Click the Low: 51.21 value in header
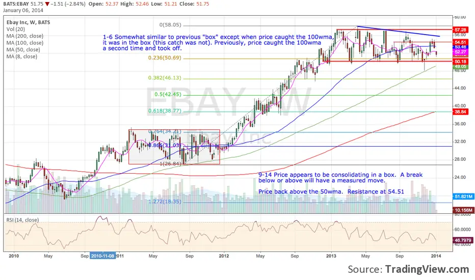The height and width of the screenshot is (280, 475). [165, 4]
